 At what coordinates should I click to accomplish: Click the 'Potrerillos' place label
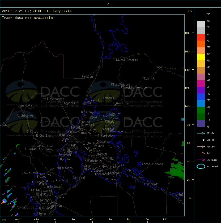44,146
